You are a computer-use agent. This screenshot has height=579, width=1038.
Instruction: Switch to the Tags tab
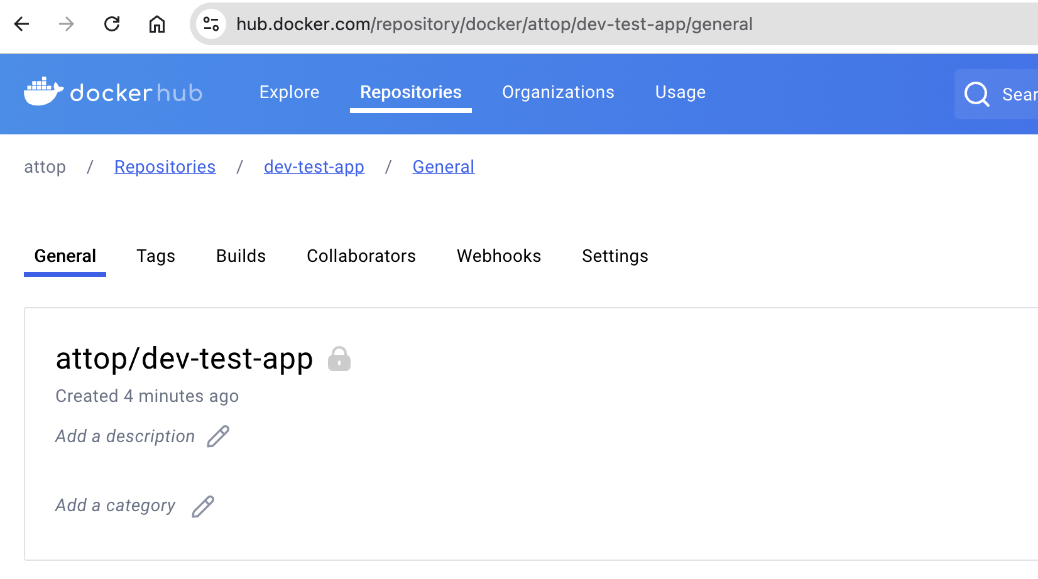click(x=156, y=256)
